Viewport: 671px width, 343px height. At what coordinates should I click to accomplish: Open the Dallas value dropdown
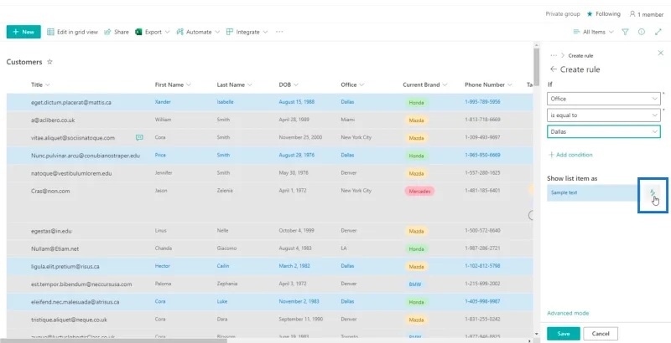coord(604,132)
